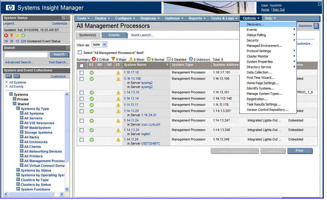The height and width of the screenshot is (200, 327).
Task: Click the search text input field
Action: pyautogui.click(x=26, y=55)
